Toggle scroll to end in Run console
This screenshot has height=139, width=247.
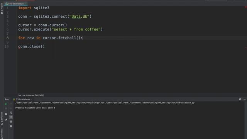(x=11, y=117)
